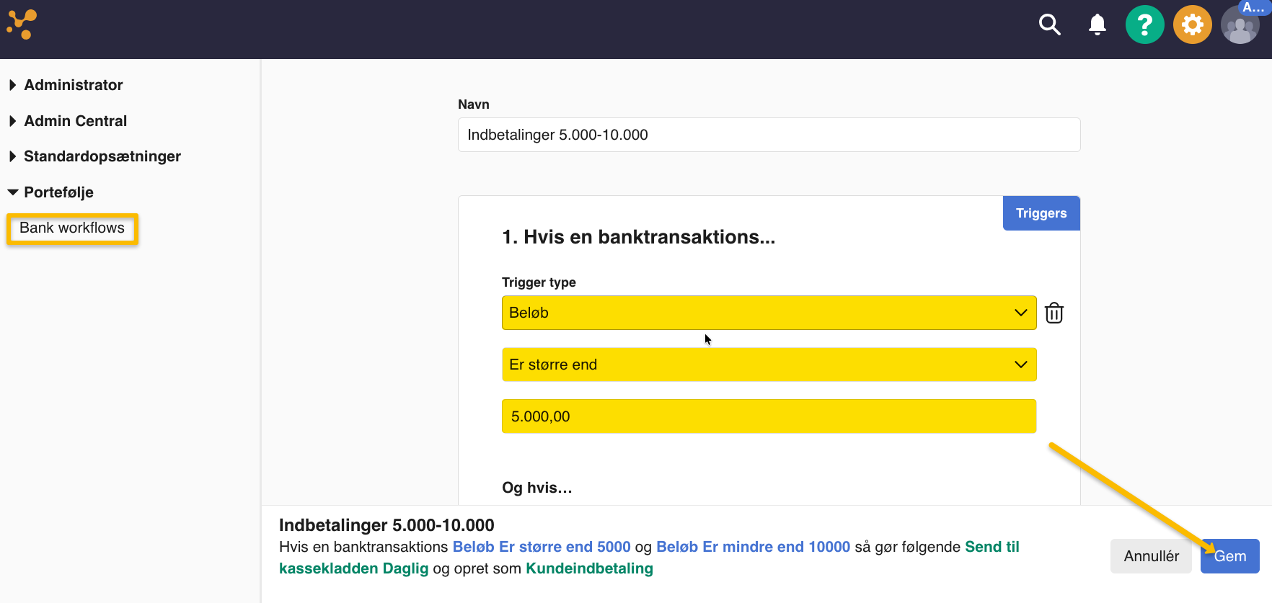
Task: Open the notifications bell
Action: click(x=1097, y=25)
